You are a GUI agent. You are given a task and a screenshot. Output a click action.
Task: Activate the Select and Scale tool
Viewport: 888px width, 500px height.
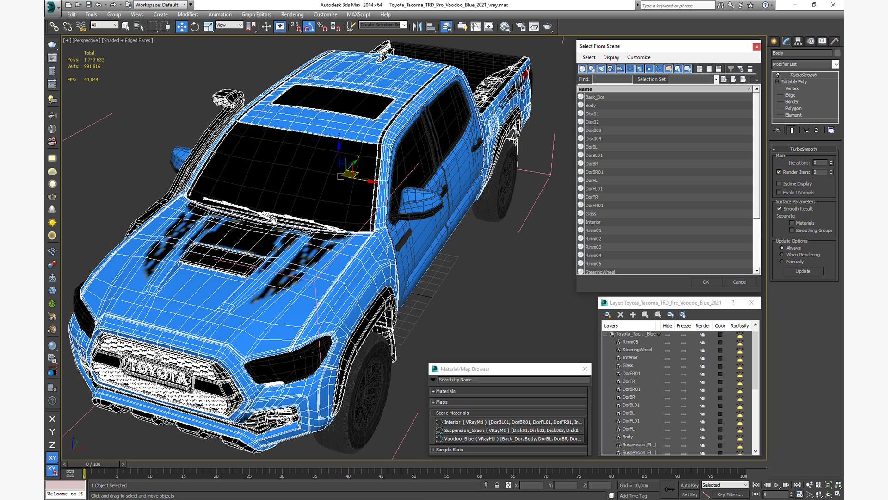pos(209,26)
